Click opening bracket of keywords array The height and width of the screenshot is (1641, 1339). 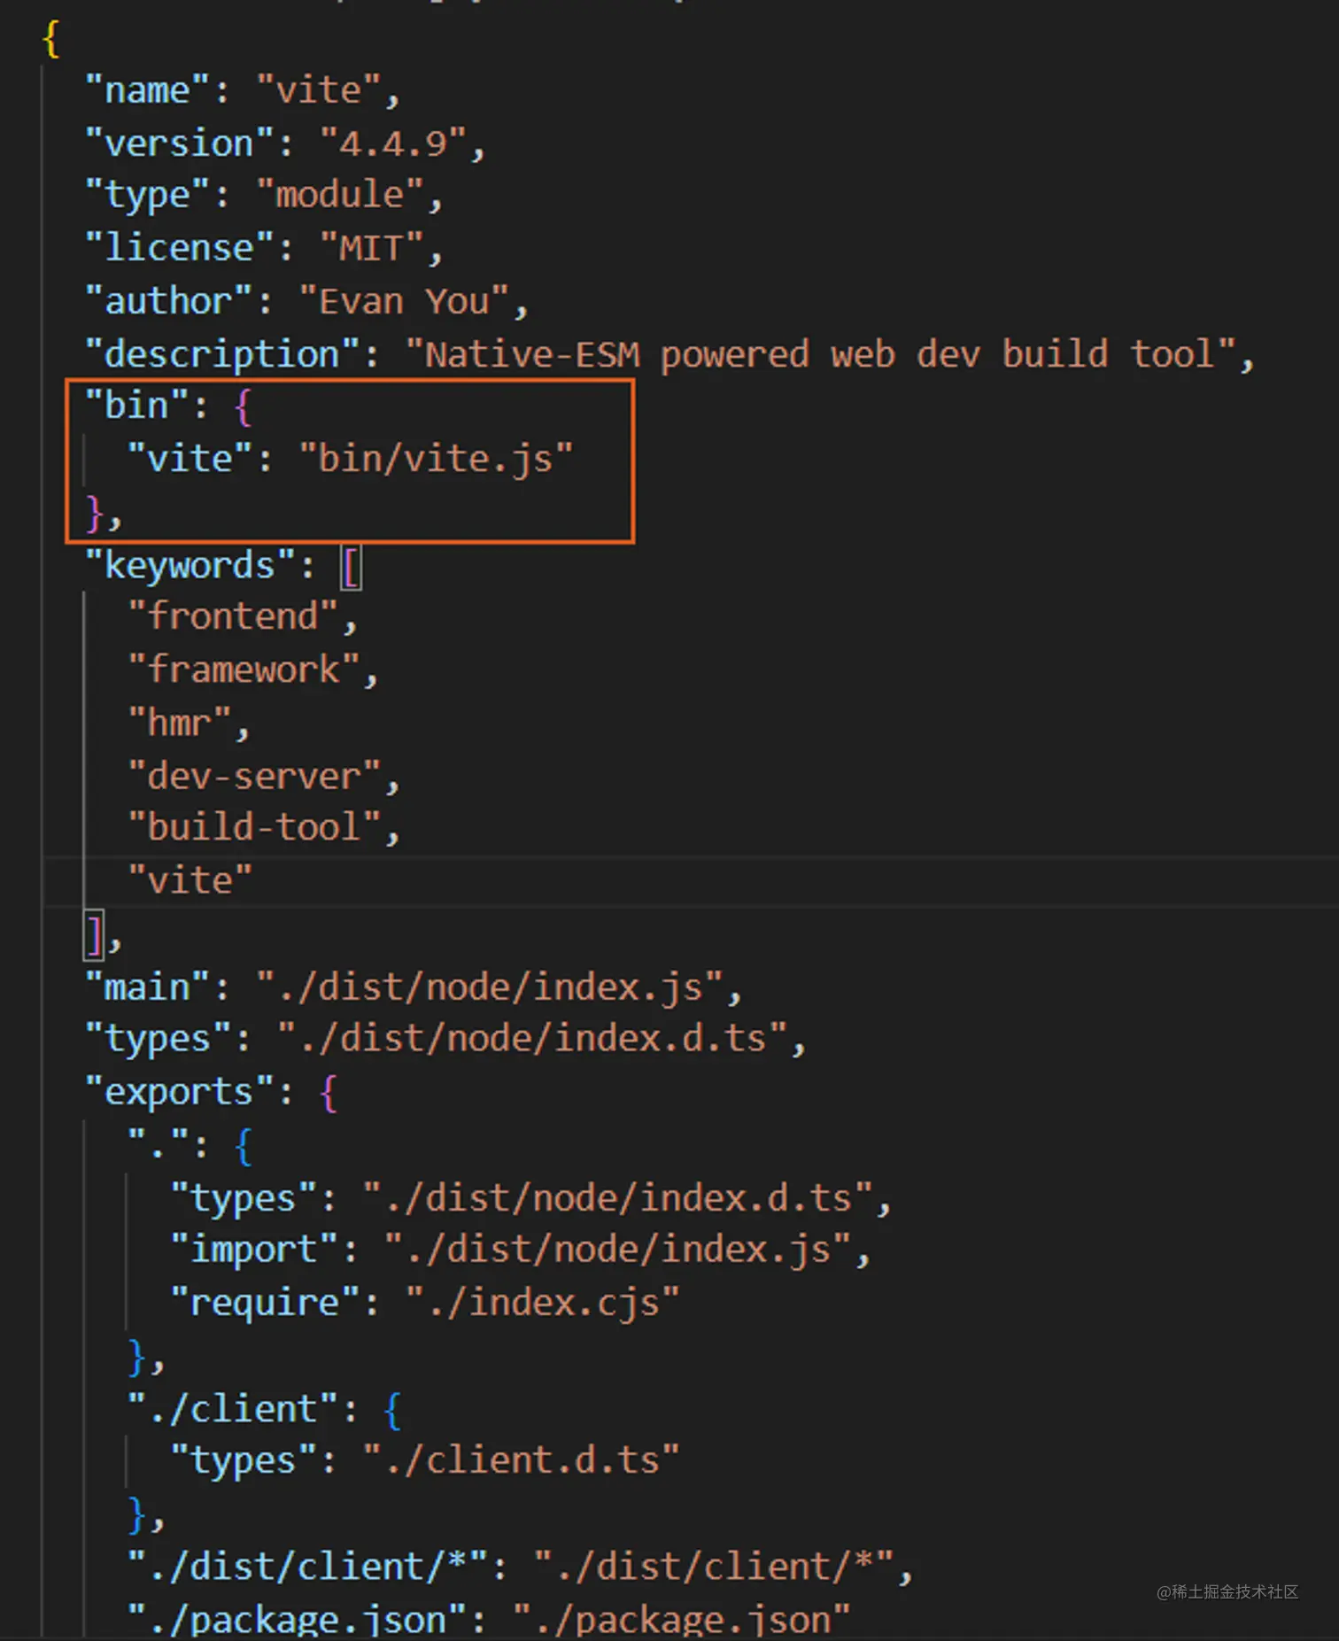tap(351, 567)
